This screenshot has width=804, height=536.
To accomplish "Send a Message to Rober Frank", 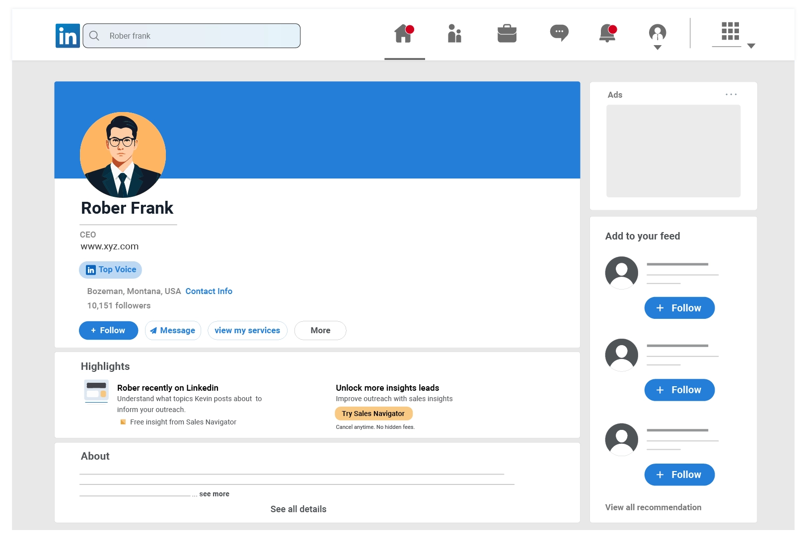I will (173, 330).
